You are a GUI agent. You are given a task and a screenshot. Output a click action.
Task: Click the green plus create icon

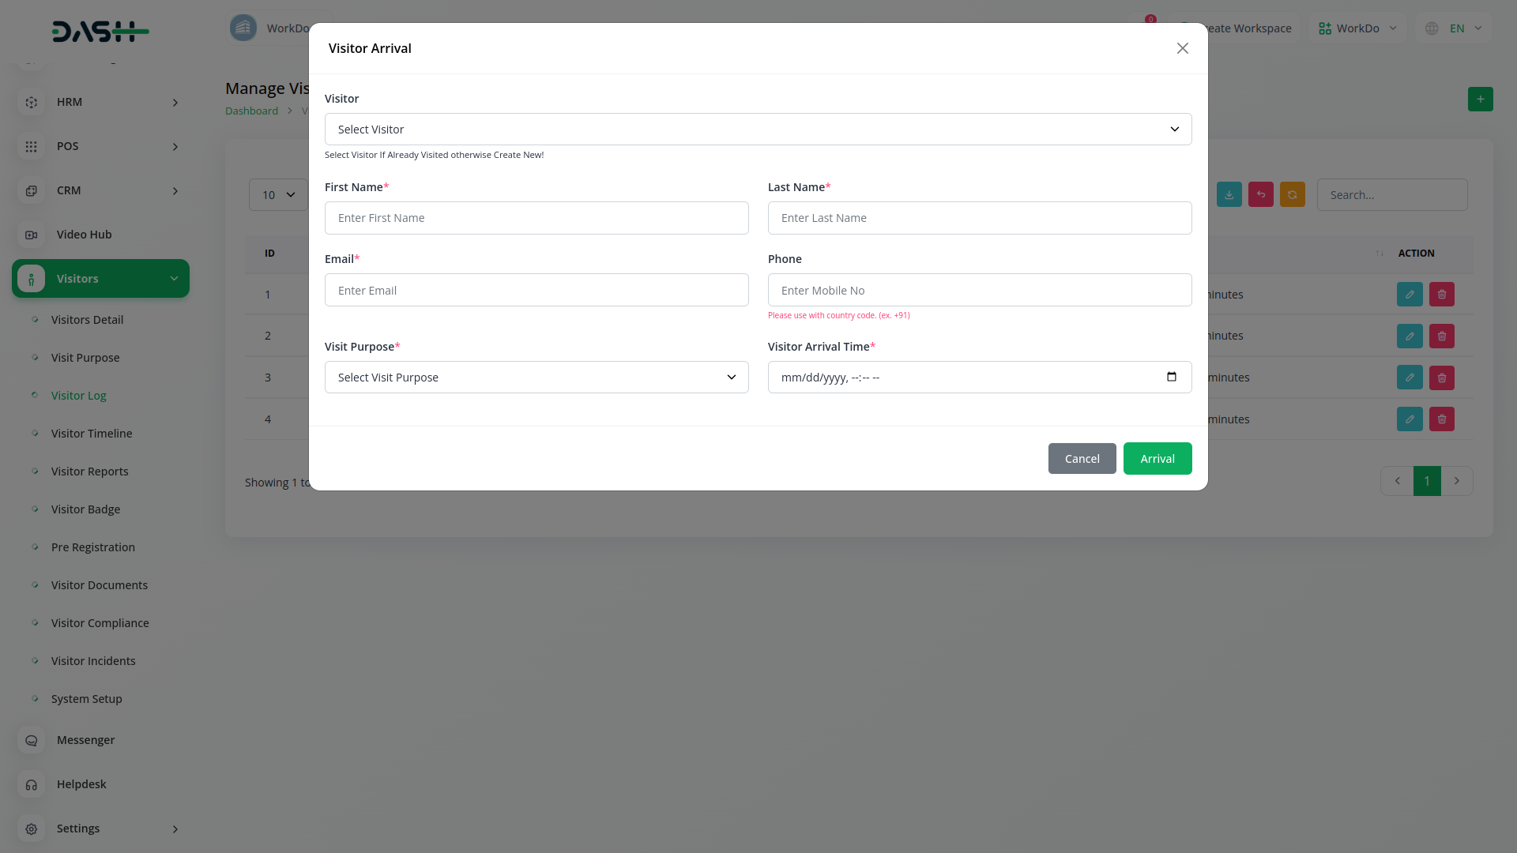click(1480, 100)
